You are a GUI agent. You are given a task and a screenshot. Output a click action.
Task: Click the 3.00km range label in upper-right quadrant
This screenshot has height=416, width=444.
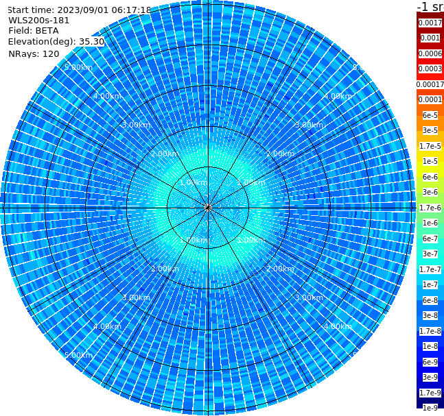(x=309, y=125)
